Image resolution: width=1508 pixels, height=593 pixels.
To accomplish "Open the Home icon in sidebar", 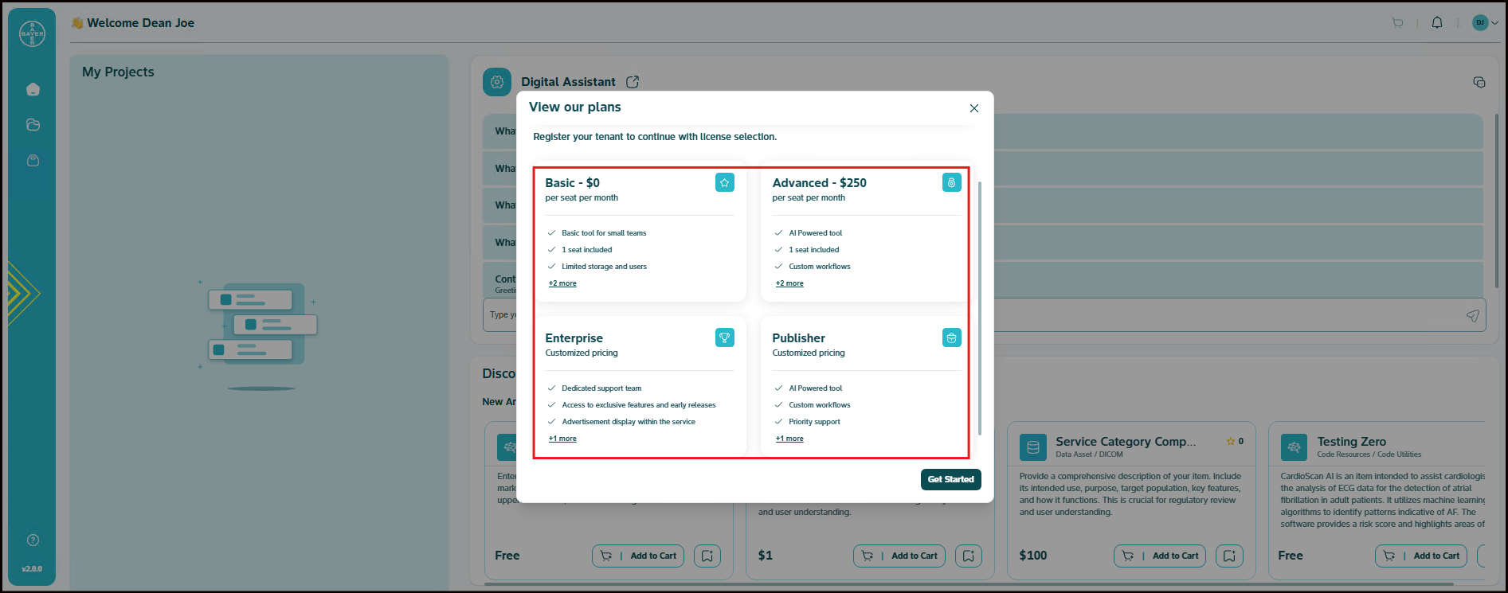I will (33, 89).
